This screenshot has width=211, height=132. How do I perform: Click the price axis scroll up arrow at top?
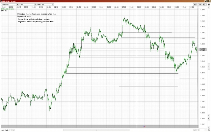pyautogui.click(x=209, y=7)
